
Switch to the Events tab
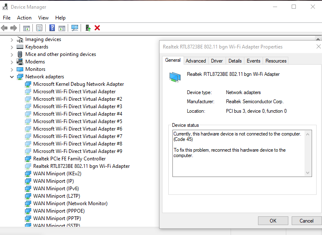pyautogui.click(x=253, y=61)
